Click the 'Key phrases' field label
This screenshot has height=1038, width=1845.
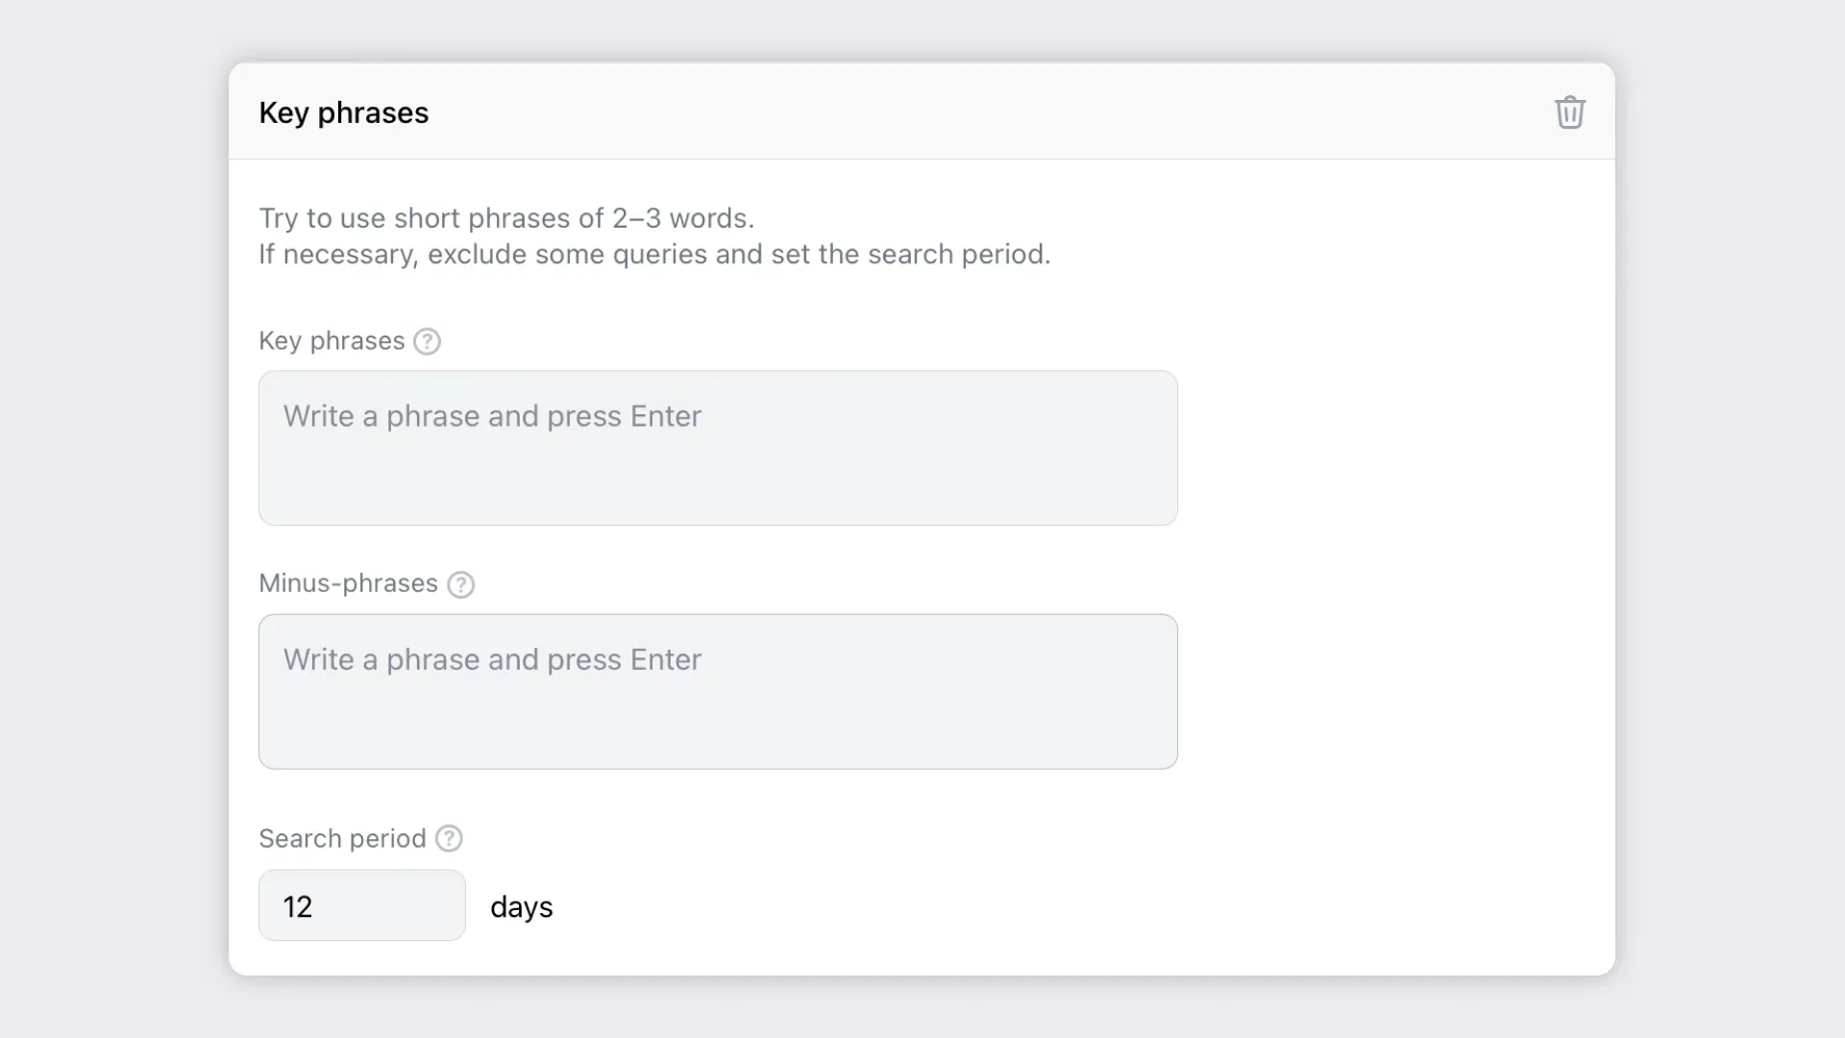331,341
